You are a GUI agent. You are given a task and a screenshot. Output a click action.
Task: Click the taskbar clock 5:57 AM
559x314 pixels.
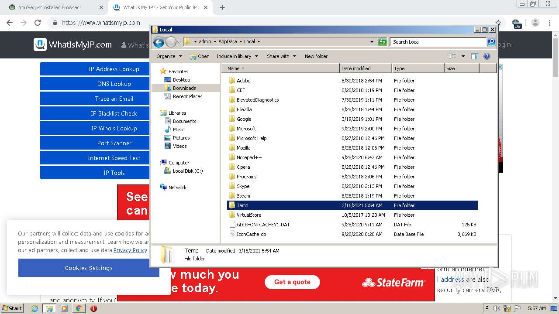point(537,308)
